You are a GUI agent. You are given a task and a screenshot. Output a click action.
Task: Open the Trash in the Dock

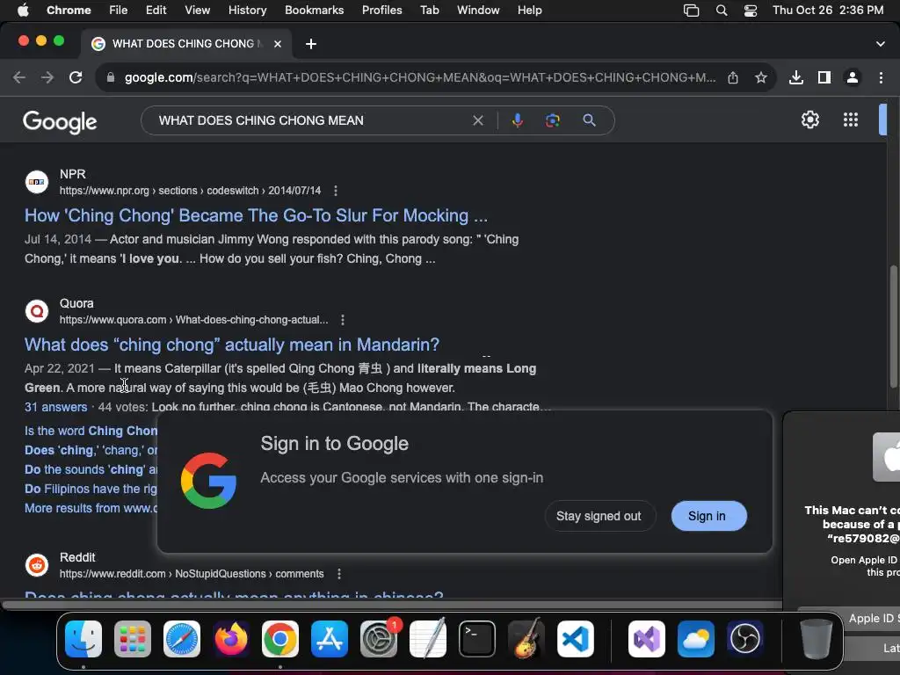817,639
